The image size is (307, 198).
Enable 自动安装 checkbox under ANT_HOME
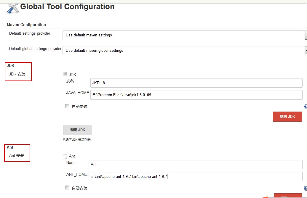point(67,188)
